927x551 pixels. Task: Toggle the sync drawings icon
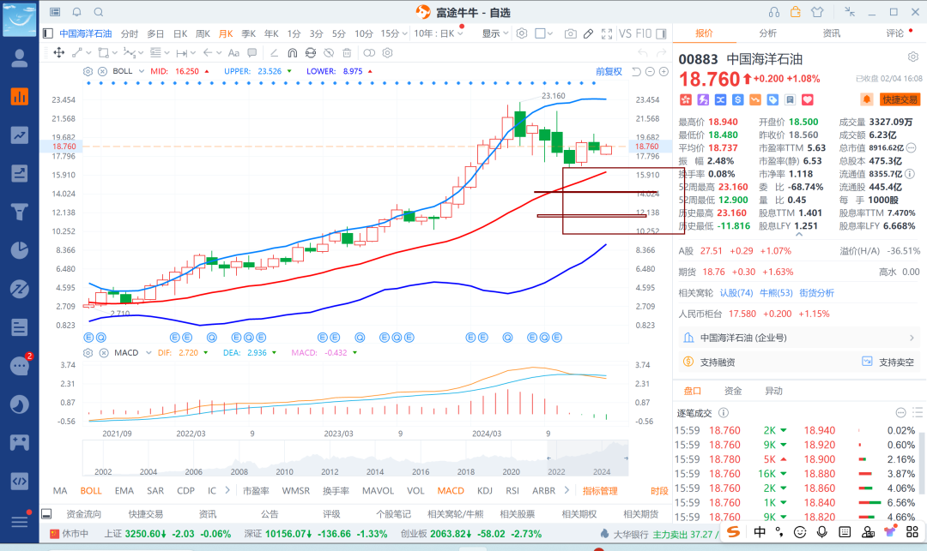pos(311,53)
